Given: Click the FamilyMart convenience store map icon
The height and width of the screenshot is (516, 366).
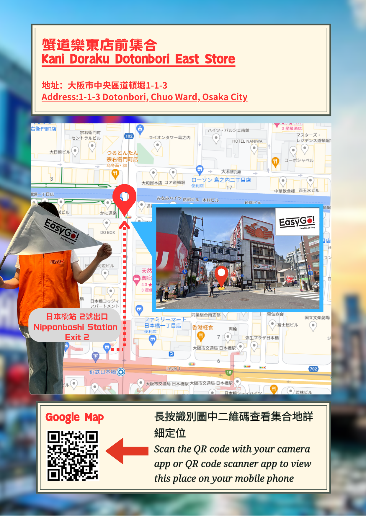Looking at the screenshot, I should point(153,340).
